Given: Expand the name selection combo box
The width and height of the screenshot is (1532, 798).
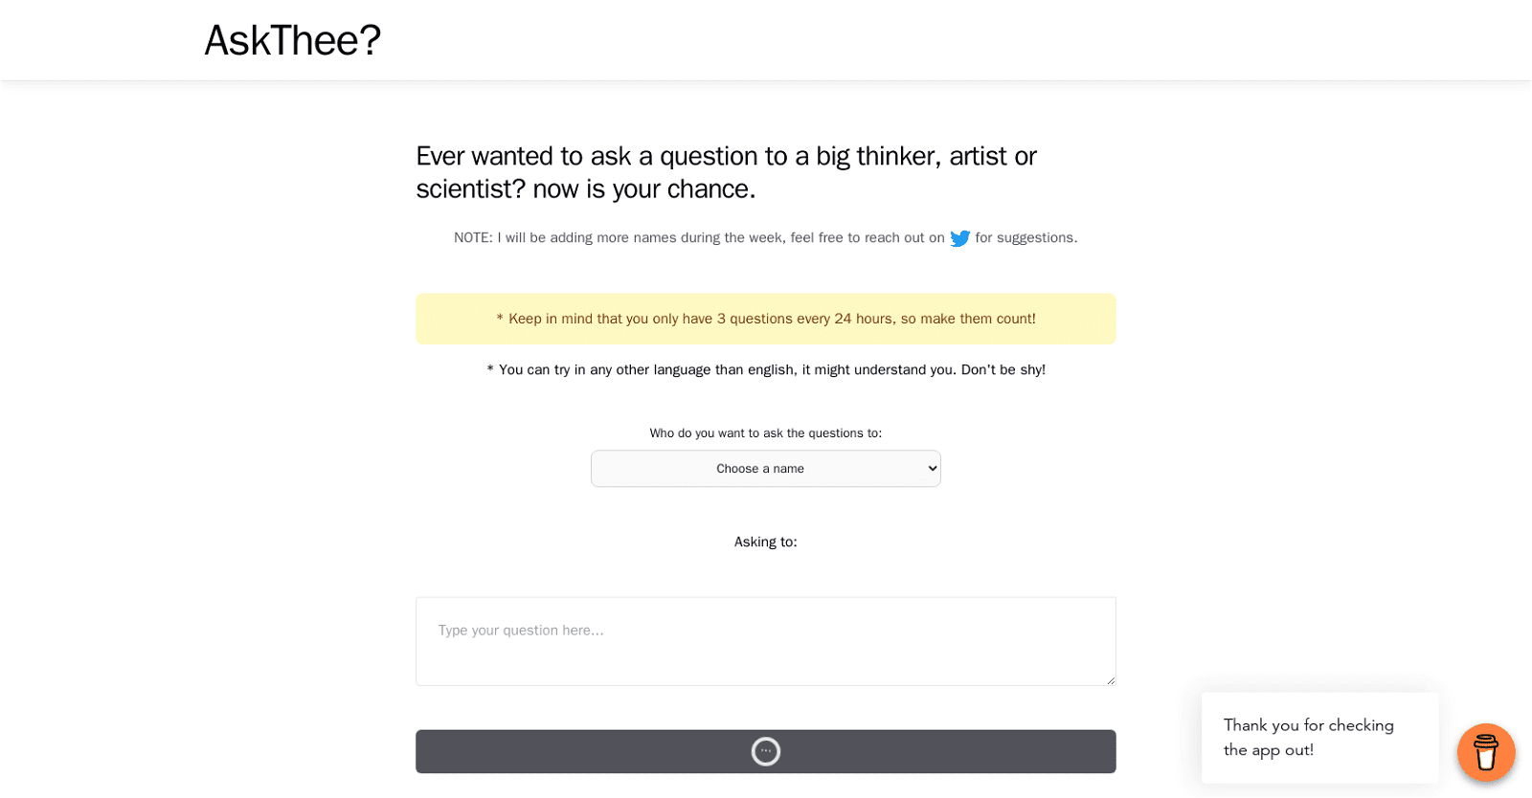Looking at the screenshot, I should [x=765, y=468].
